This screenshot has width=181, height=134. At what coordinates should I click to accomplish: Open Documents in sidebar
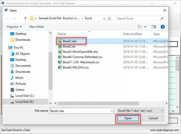click(23, 66)
